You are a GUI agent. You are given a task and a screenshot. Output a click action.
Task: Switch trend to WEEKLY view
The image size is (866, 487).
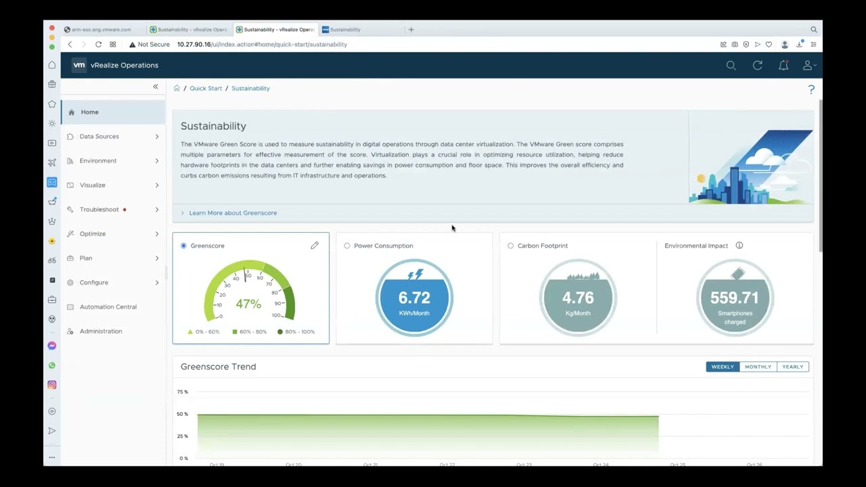pos(723,367)
